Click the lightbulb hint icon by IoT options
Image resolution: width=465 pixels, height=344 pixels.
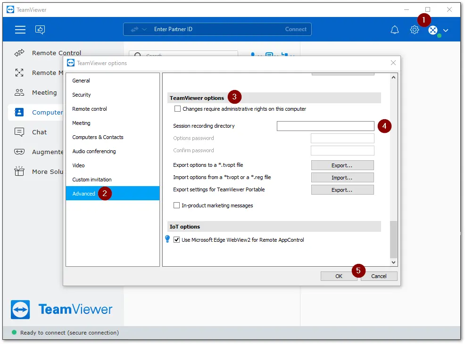[x=167, y=239]
